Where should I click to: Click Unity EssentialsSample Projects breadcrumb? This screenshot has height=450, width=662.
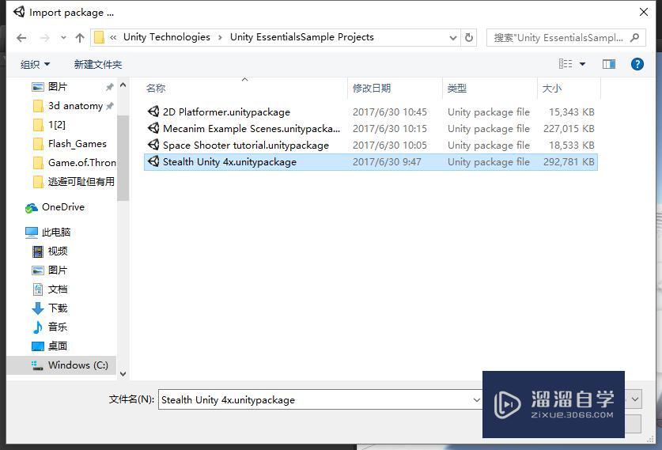pyautogui.click(x=302, y=37)
